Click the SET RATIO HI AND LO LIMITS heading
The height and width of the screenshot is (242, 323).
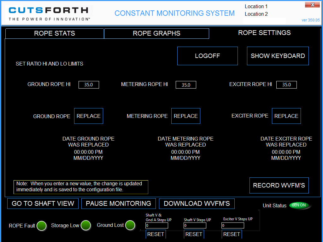pos(50,64)
